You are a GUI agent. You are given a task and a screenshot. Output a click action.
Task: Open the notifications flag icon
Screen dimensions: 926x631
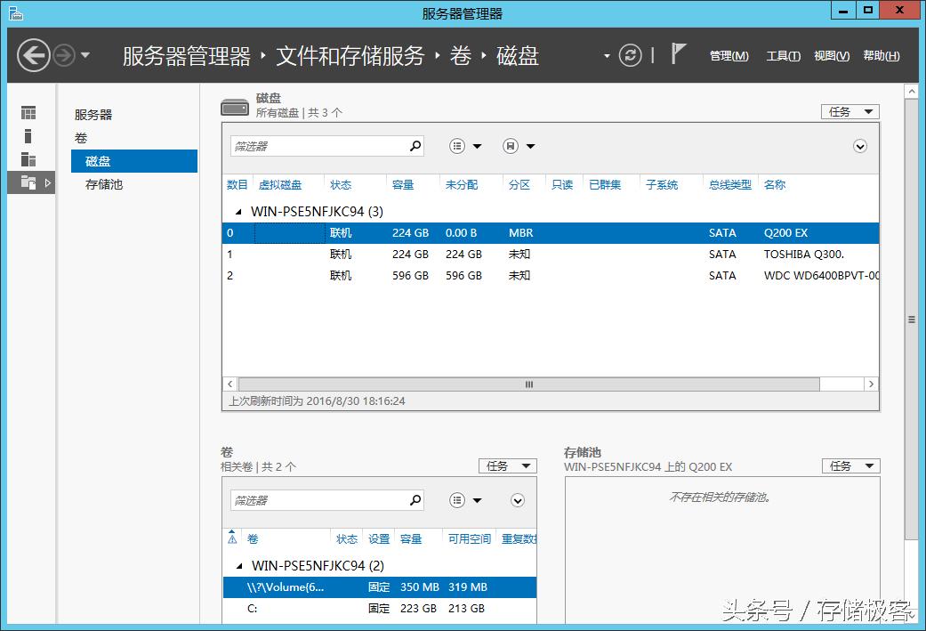click(x=678, y=54)
